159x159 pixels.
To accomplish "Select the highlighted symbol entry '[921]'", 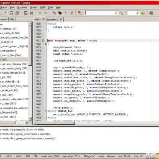I will point(14,59).
